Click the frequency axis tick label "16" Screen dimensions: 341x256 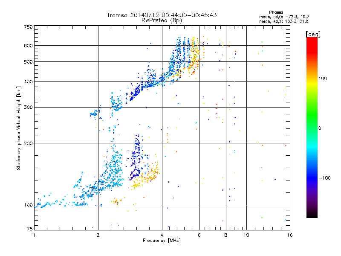290,235
